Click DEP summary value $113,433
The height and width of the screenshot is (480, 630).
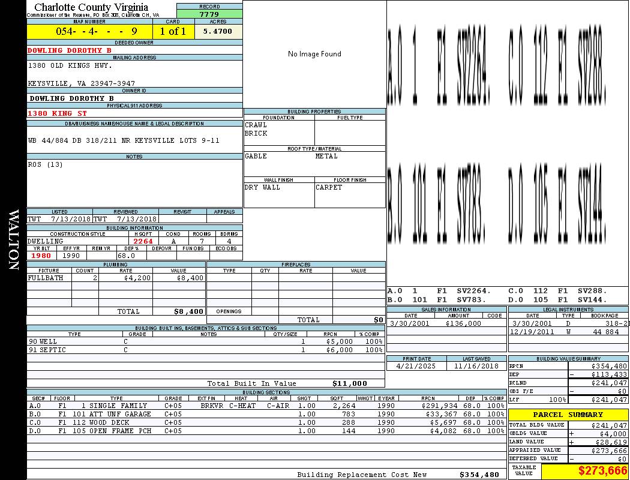coord(609,375)
